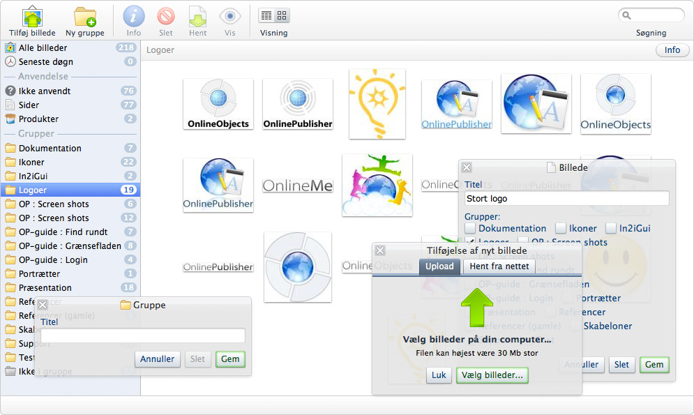Click Gem in the Gruppe dialog
694x415 pixels.
(x=230, y=359)
